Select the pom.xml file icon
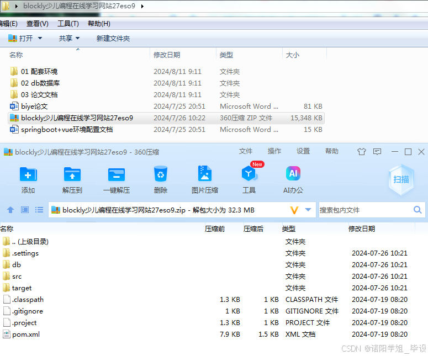Screen dimensions: 428x356 click(7, 334)
